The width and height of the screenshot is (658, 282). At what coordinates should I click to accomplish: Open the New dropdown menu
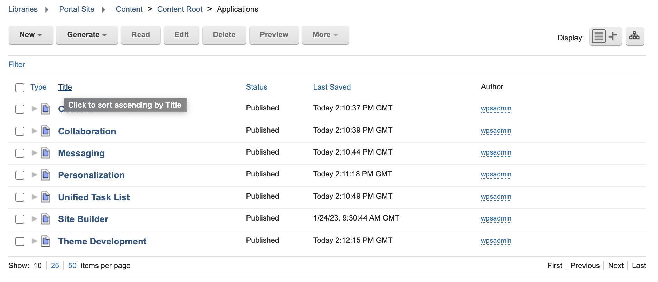(31, 35)
